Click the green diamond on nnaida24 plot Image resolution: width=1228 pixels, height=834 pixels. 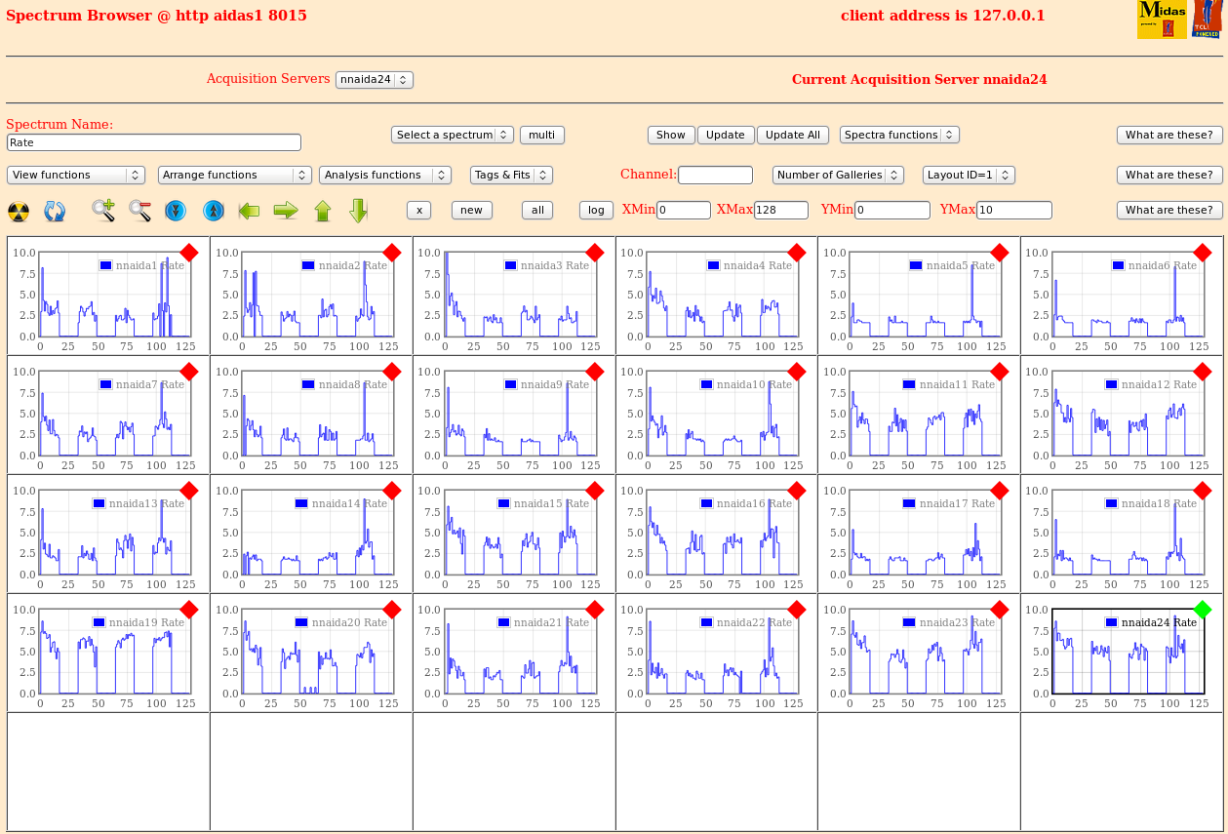pos(1202,610)
